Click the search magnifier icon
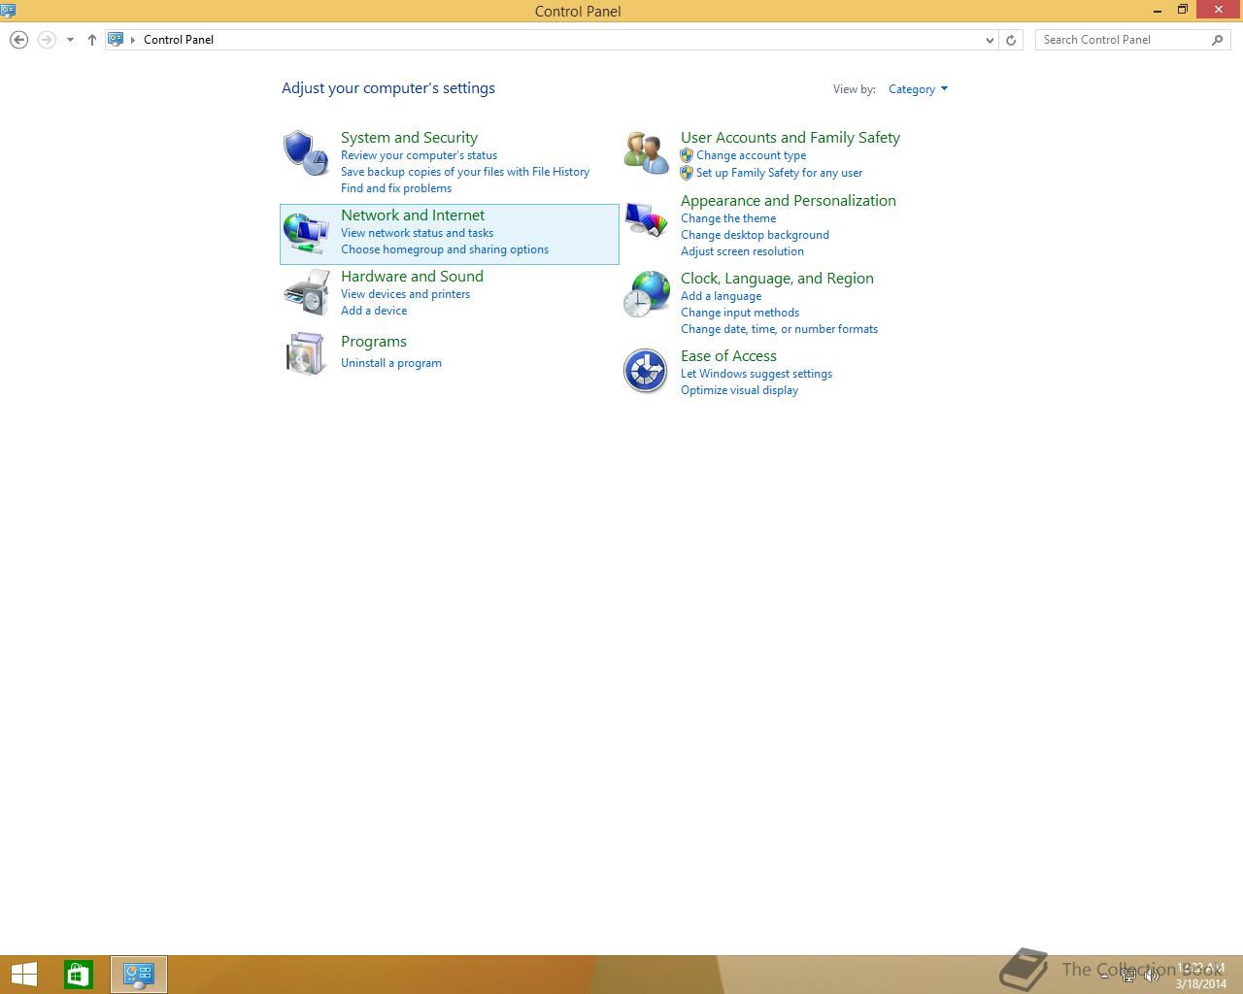Screen dimensions: 1243x994 (x=1218, y=40)
